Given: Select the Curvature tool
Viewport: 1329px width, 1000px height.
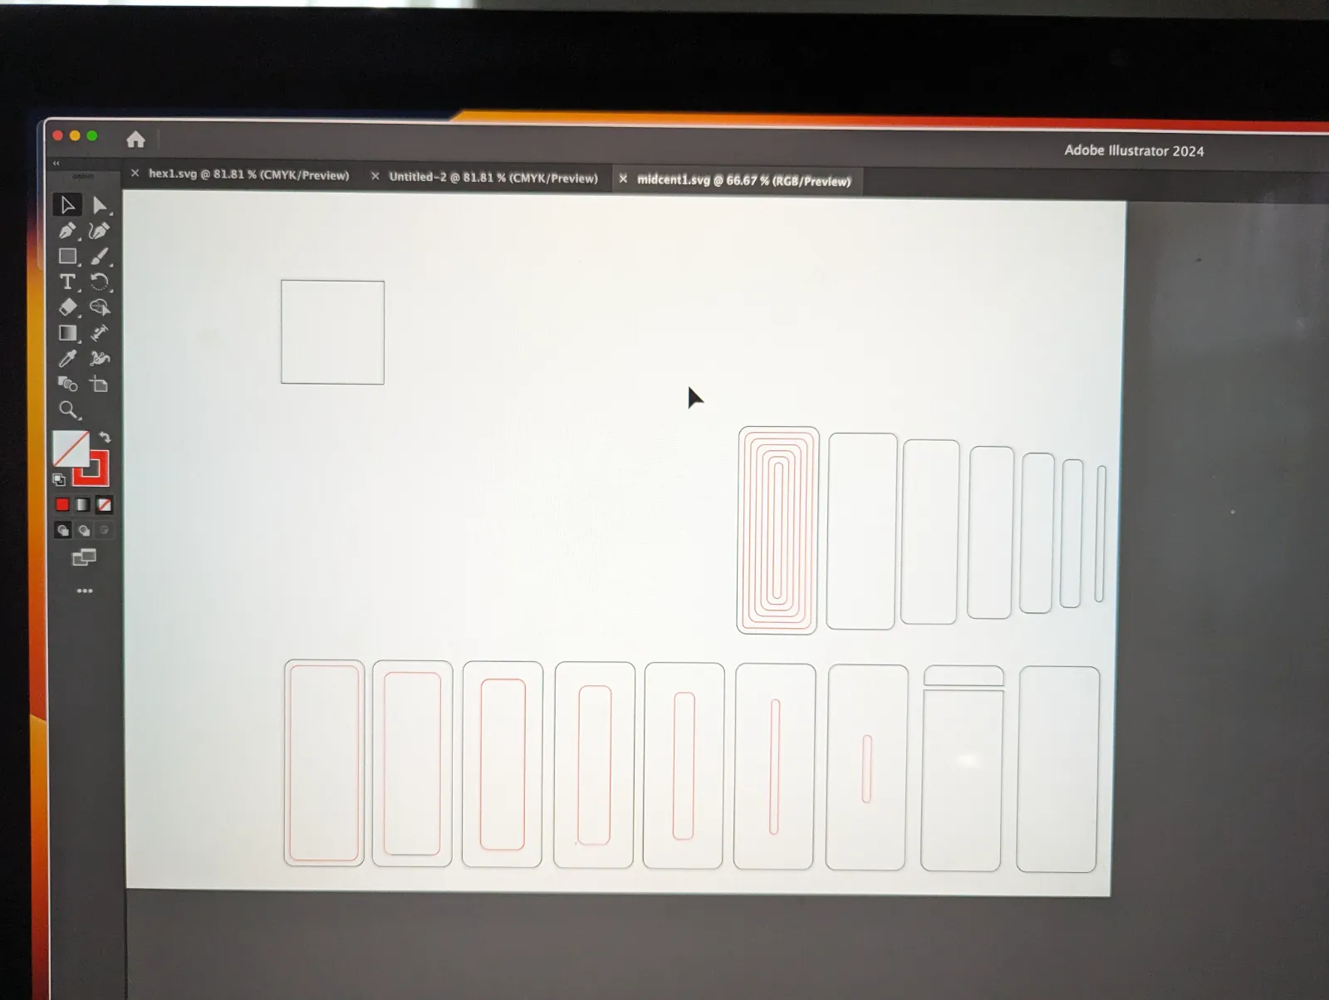Looking at the screenshot, I should tap(100, 231).
